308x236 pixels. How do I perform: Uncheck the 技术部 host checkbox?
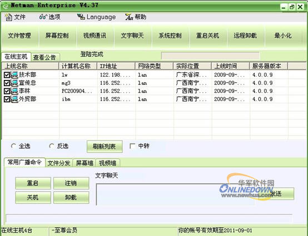coord(7,75)
